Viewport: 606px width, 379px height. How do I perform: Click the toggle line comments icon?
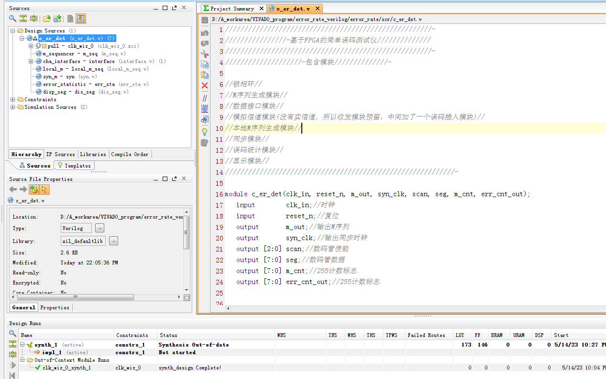[205, 98]
